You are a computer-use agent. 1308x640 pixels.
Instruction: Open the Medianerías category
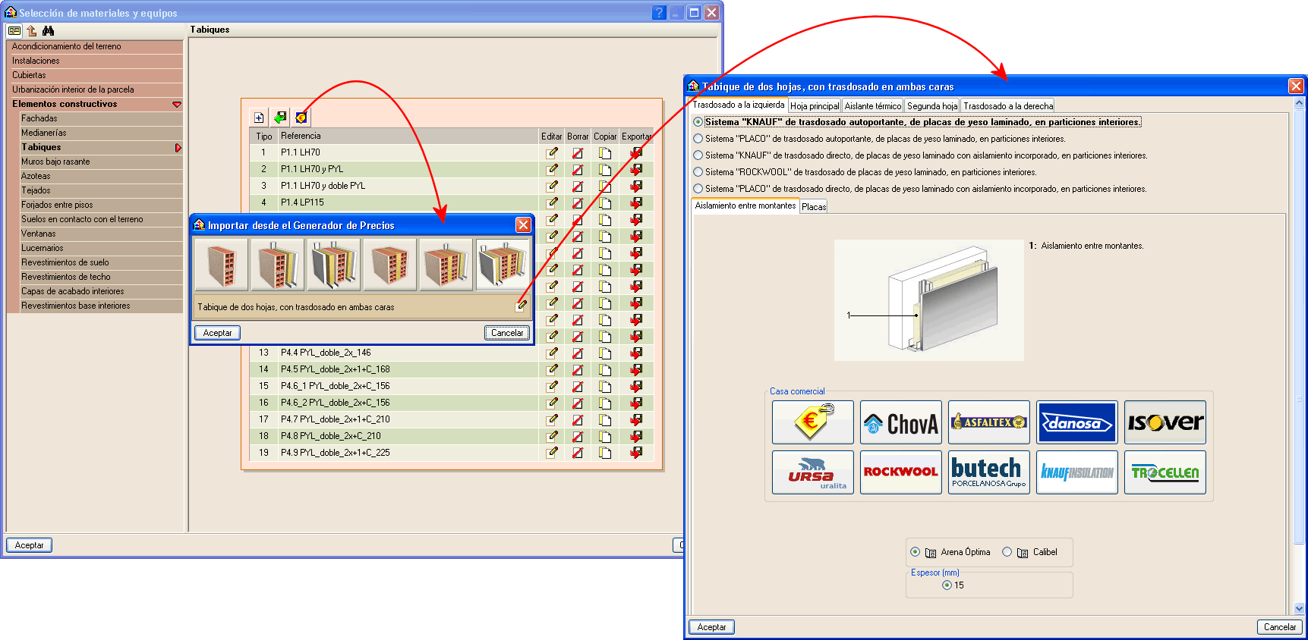(x=102, y=133)
